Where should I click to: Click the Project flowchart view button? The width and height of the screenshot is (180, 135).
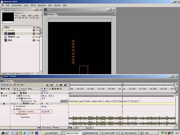[41, 33]
